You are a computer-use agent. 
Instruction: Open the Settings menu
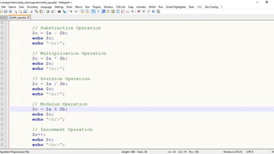59,7
